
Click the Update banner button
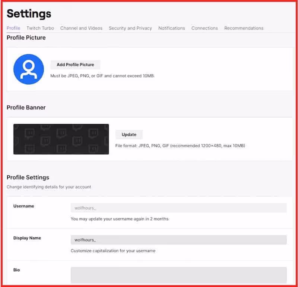tap(129, 135)
